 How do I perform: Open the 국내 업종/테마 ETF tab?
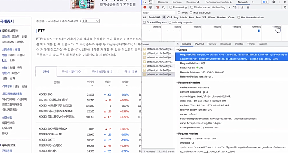tap(102, 72)
